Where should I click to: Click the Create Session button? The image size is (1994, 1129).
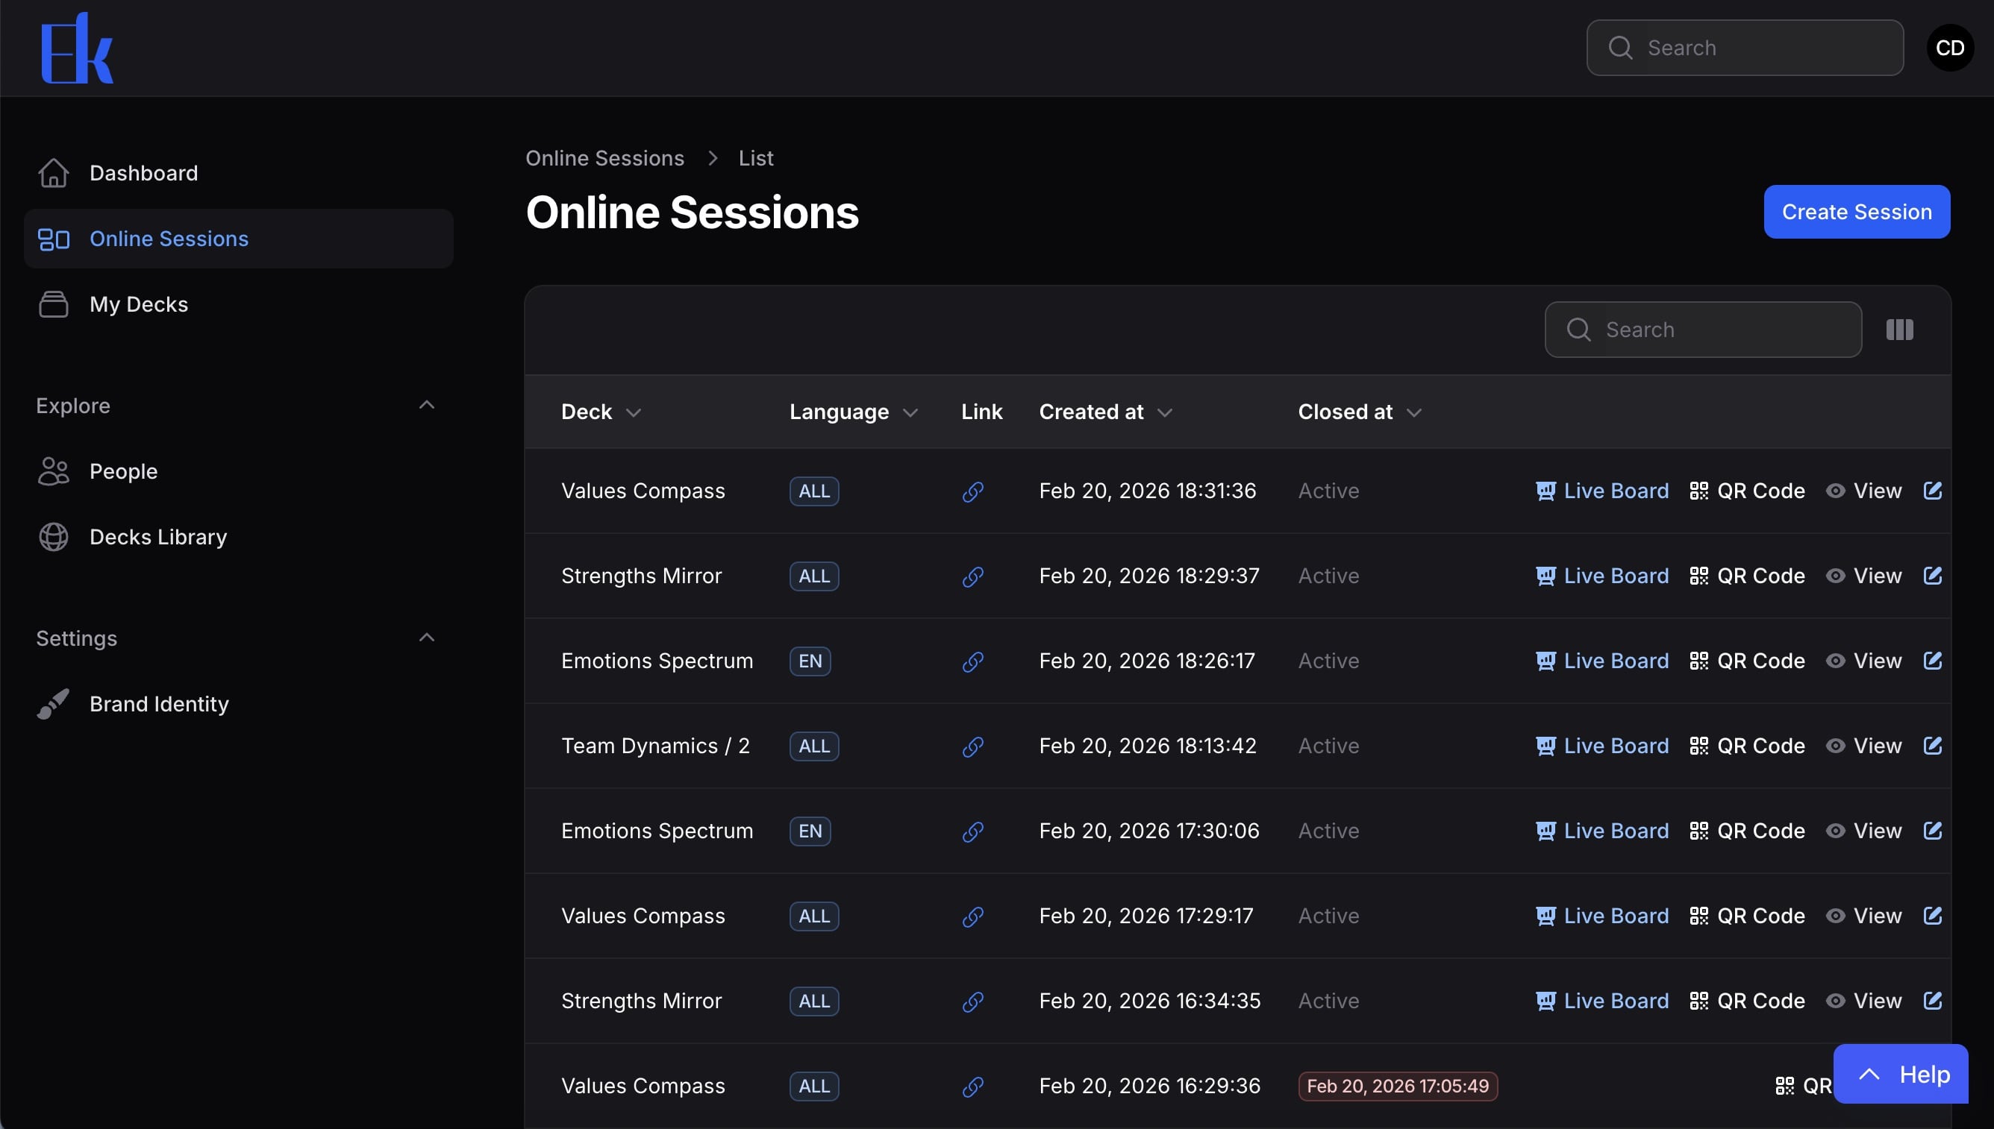[x=1856, y=212]
